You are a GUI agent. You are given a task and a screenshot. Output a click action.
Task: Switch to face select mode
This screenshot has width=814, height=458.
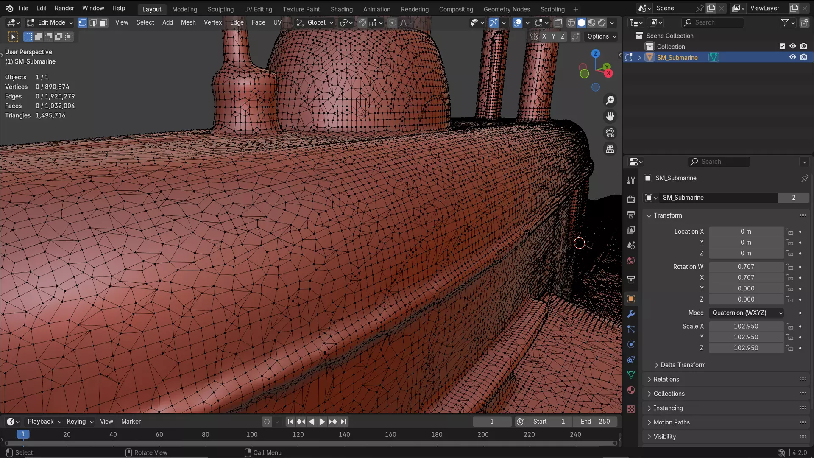pos(103,23)
